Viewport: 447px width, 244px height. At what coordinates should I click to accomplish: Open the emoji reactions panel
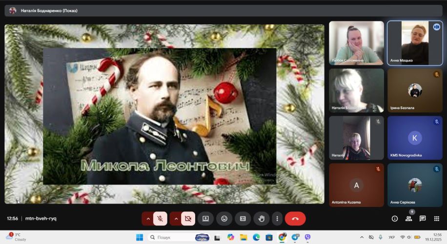pos(224,219)
